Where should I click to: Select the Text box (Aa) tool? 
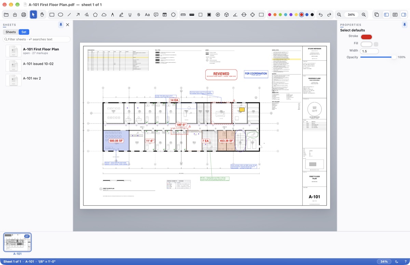[147, 15]
